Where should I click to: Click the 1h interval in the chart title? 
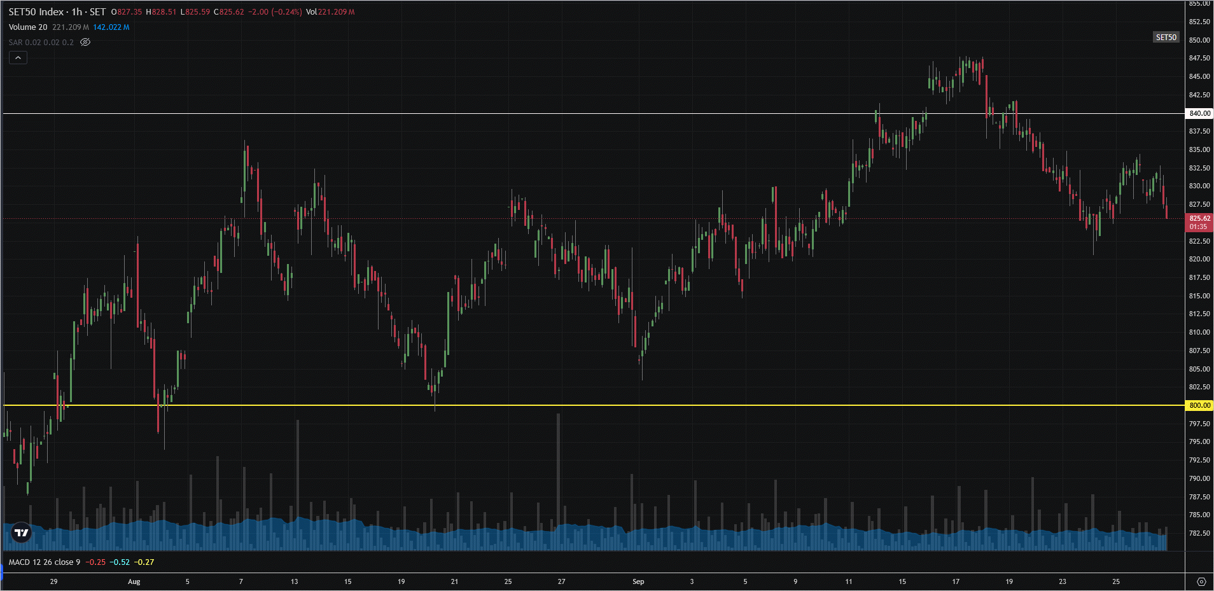77,12
